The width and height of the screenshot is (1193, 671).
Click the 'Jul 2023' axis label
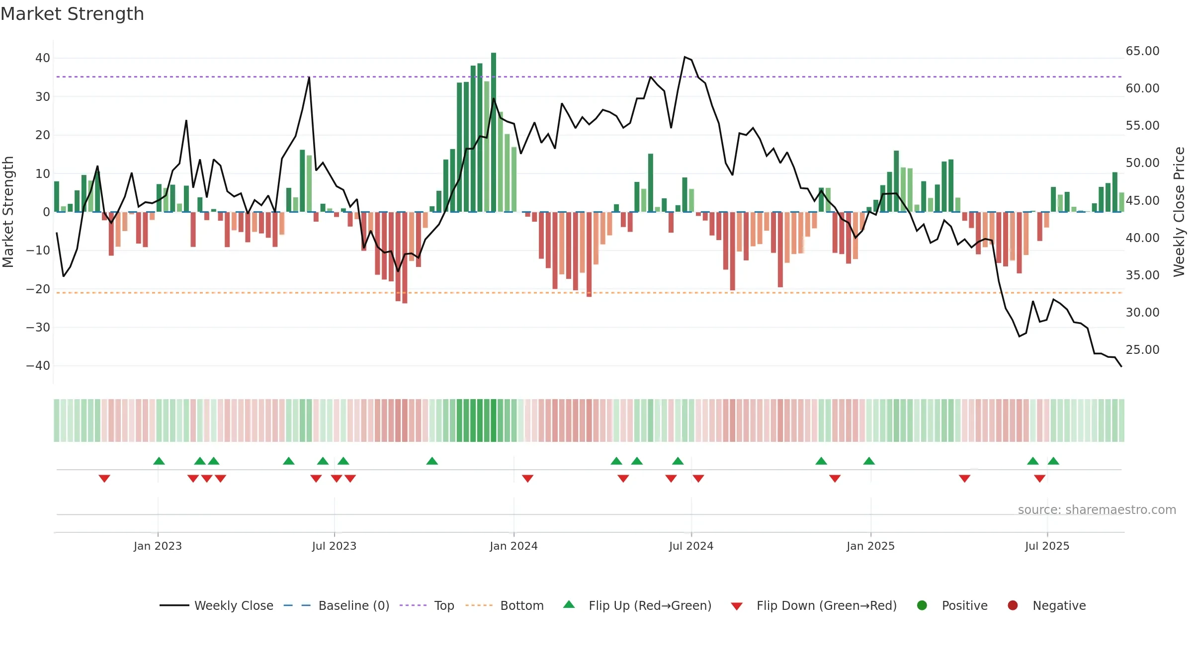pos(334,546)
